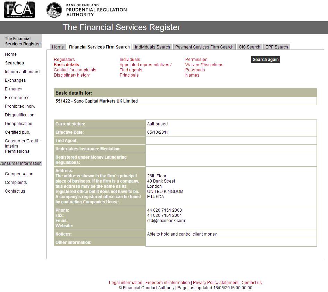Click the effective date 05/10/2011

click(158, 132)
